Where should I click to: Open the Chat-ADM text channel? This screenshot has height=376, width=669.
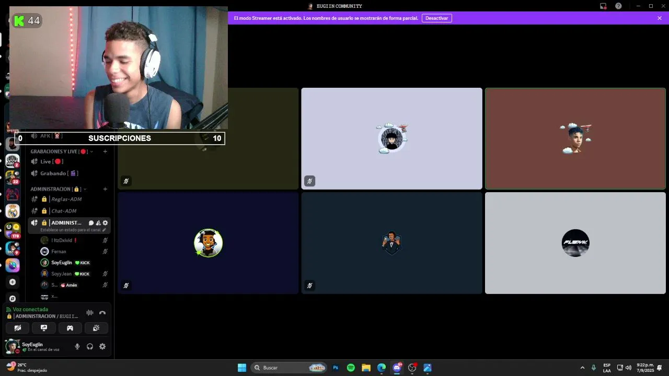pyautogui.click(x=69, y=211)
